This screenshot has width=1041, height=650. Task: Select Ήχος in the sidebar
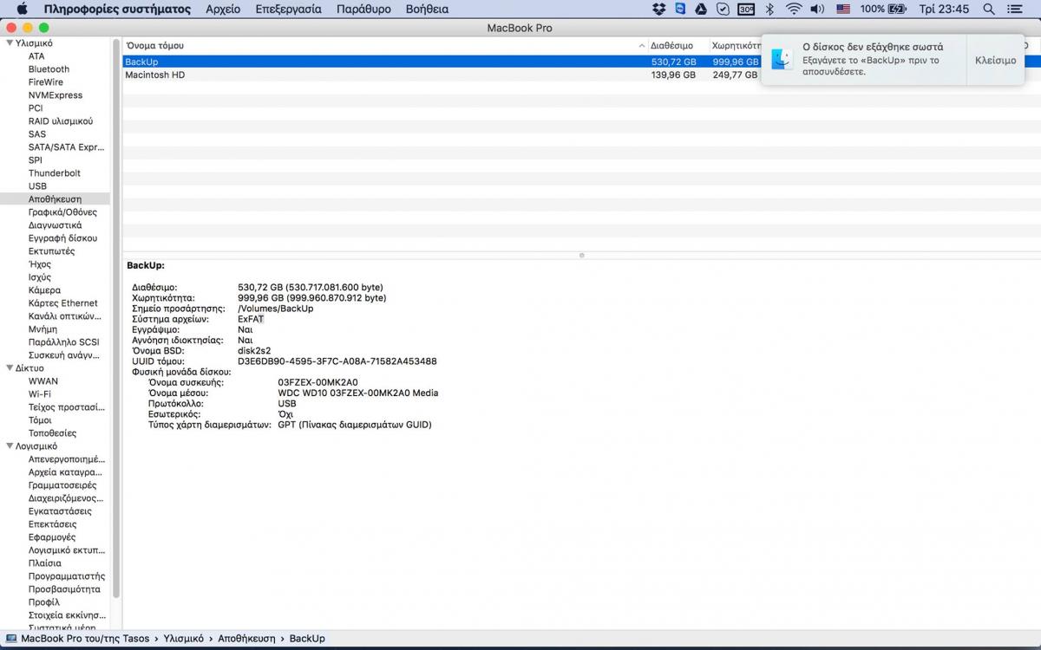click(40, 263)
